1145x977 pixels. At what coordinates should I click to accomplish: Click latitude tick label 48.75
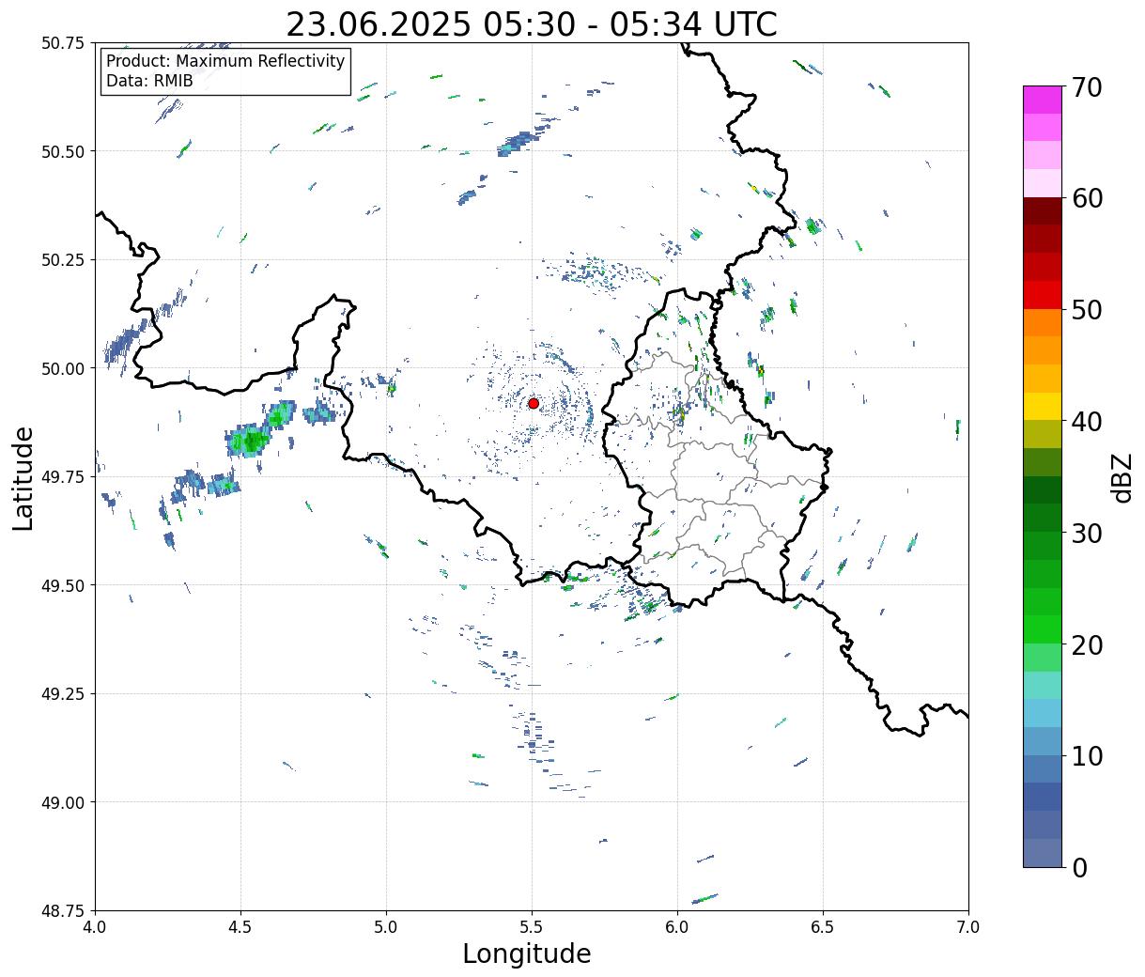coord(62,910)
